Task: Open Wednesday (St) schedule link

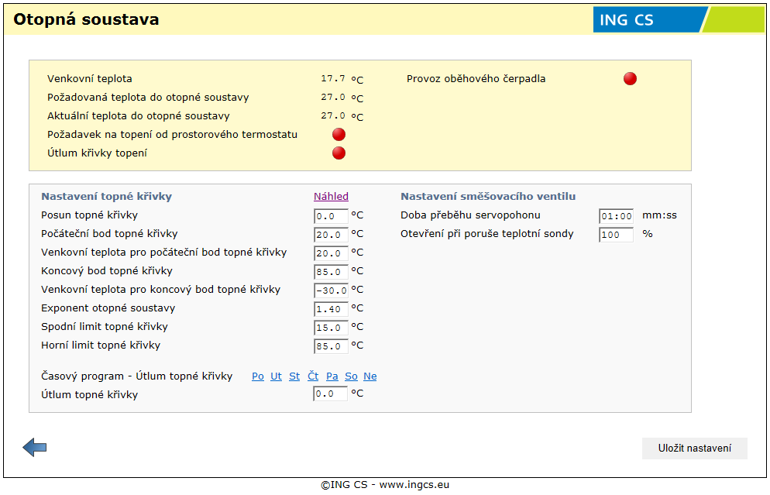Action: pos(294,376)
